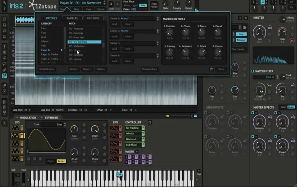Click the keyboard size slider
The height and width of the screenshot is (187, 297).
pos(181,116)
